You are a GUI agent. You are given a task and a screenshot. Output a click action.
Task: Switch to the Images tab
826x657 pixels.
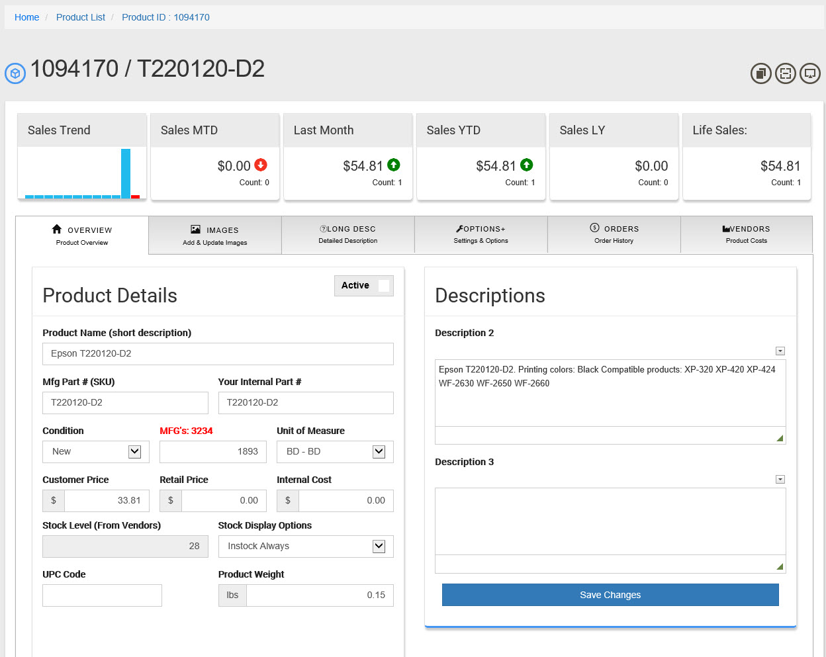point(215,235)
